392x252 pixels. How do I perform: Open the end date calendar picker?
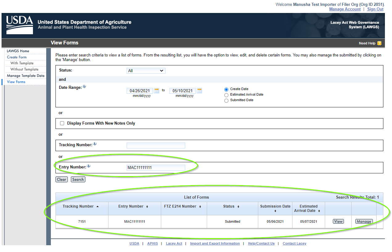[199, 91]
